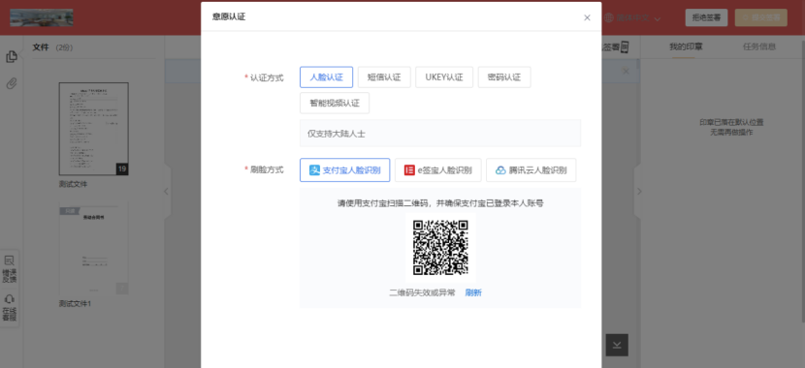The width and height of the screenshot is (805, 368).
Task: Click the company logo in header
Action: coord(42,17)
